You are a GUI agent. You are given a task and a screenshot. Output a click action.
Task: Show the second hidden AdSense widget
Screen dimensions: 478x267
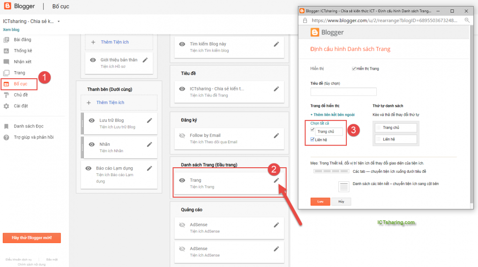click(x=182, y=249)
